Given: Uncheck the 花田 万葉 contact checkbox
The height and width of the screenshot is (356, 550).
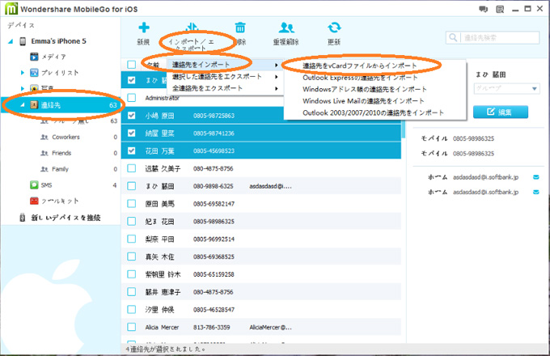Looking at the screenshot, I should (132, 150).
